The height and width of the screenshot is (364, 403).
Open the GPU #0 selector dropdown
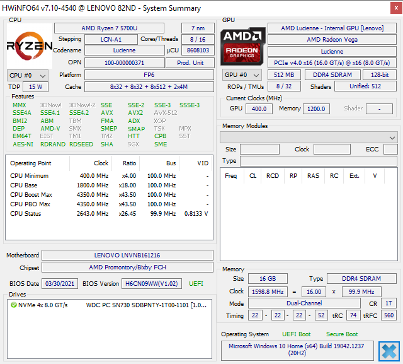pyautogui.click(x=242, y=75)
